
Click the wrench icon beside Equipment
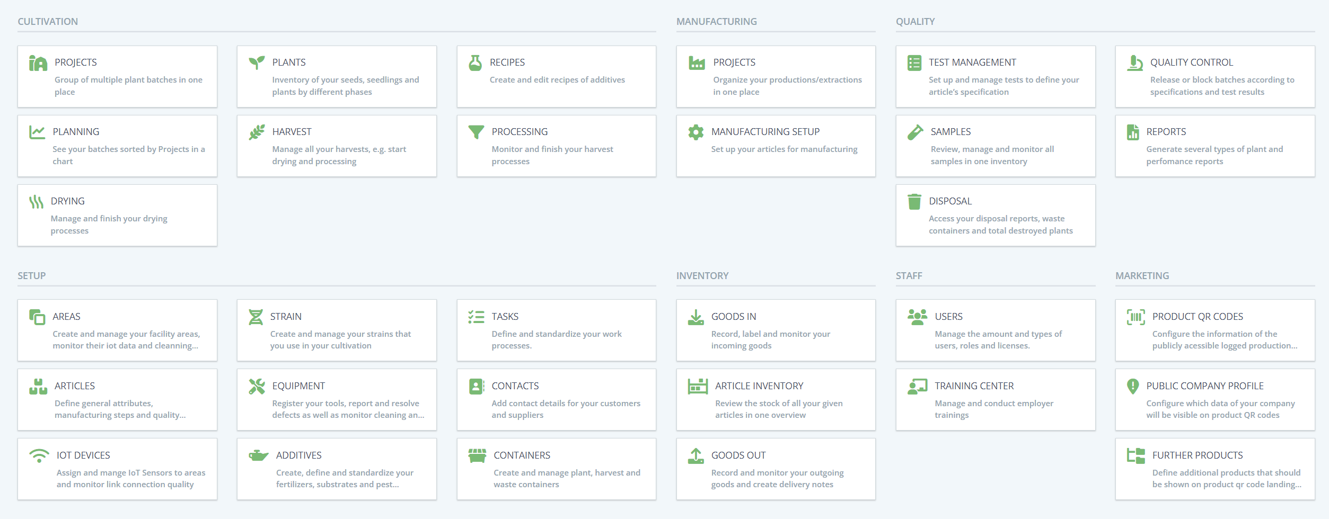[257, 386]
